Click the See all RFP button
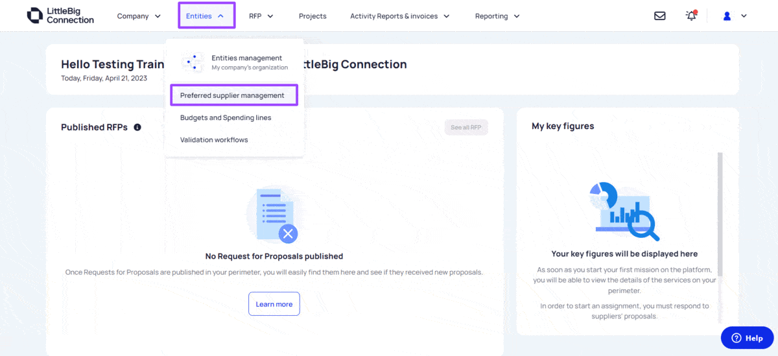This screenshot has width=778, height=356. coord(466,128)
